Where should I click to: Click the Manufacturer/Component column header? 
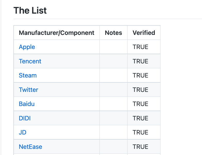tap(57, 33)
